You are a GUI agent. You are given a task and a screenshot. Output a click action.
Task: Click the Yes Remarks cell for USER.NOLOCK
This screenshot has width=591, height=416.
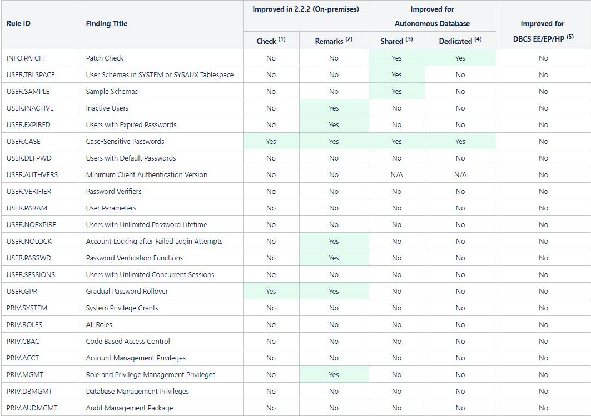pyautogui.click(x=334, y=241)
